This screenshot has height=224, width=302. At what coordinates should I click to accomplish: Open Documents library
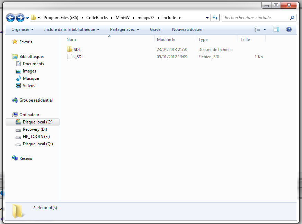point(33,64)
